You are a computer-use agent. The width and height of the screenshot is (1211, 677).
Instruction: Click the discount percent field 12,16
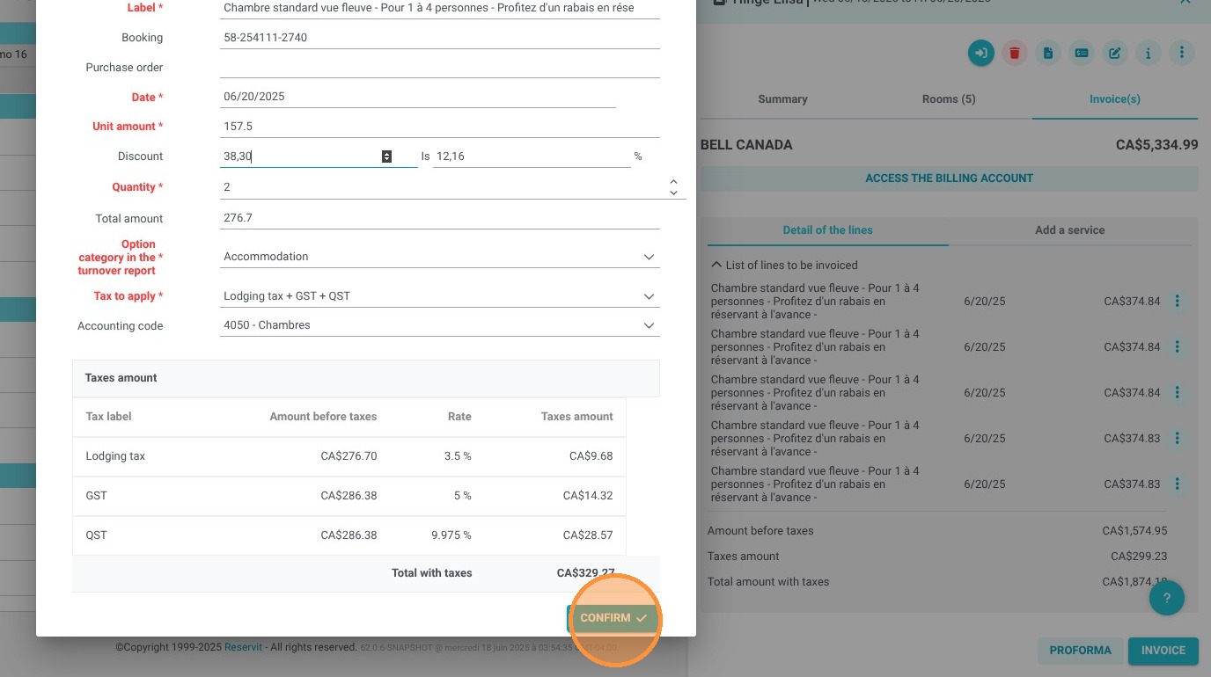532,157
